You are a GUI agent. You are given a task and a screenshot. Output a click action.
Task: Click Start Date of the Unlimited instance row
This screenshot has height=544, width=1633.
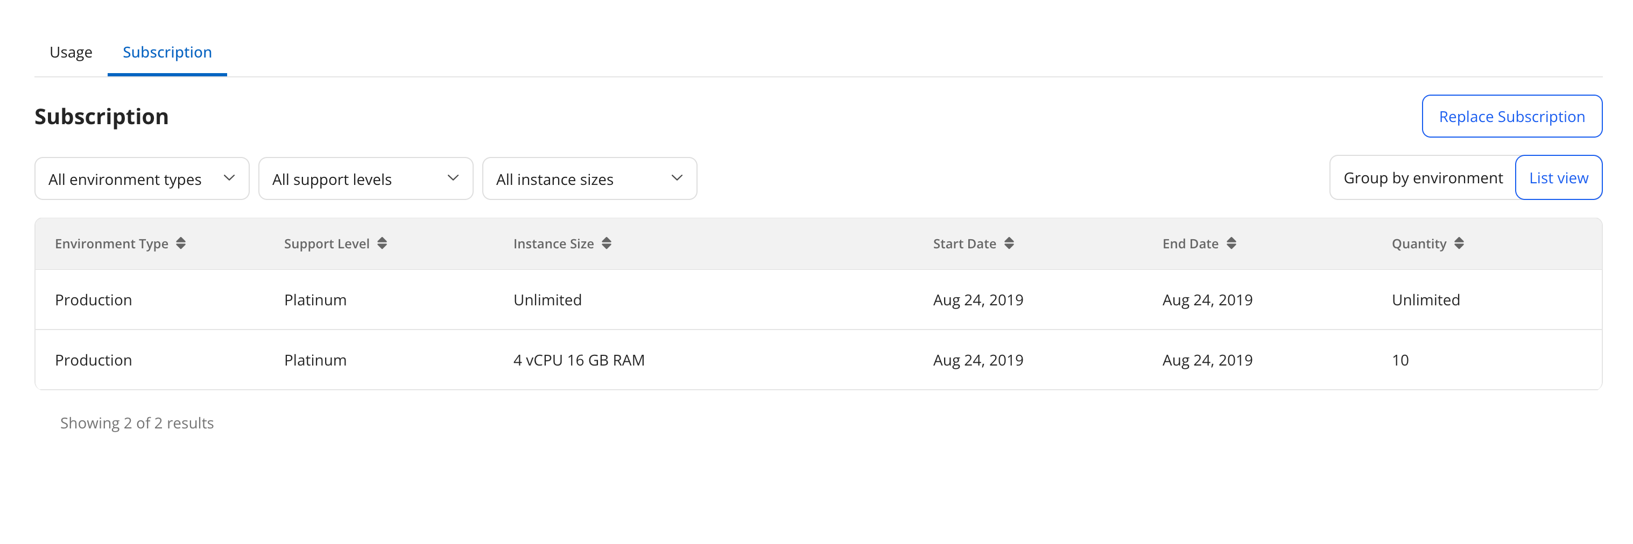click(x=978, y=300)
